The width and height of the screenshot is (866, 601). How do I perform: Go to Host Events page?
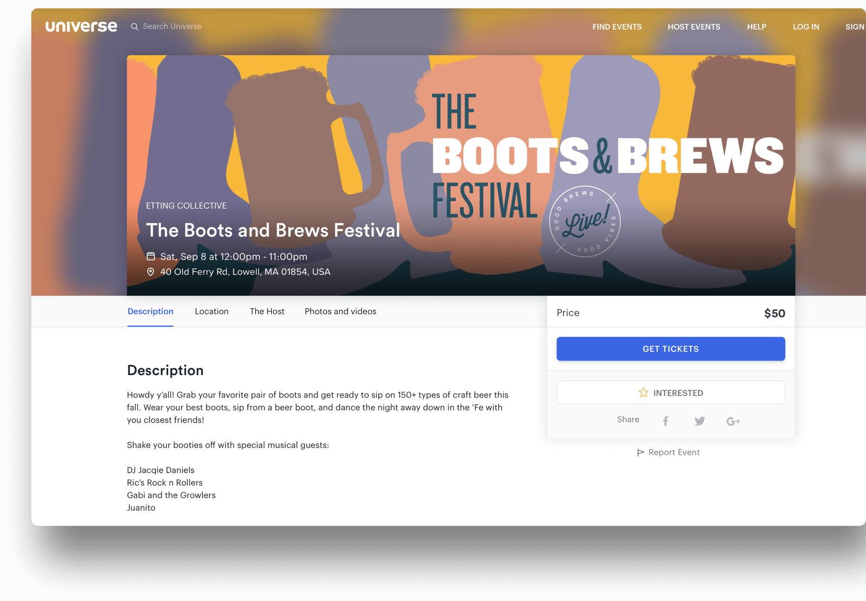tap(694, 27)
